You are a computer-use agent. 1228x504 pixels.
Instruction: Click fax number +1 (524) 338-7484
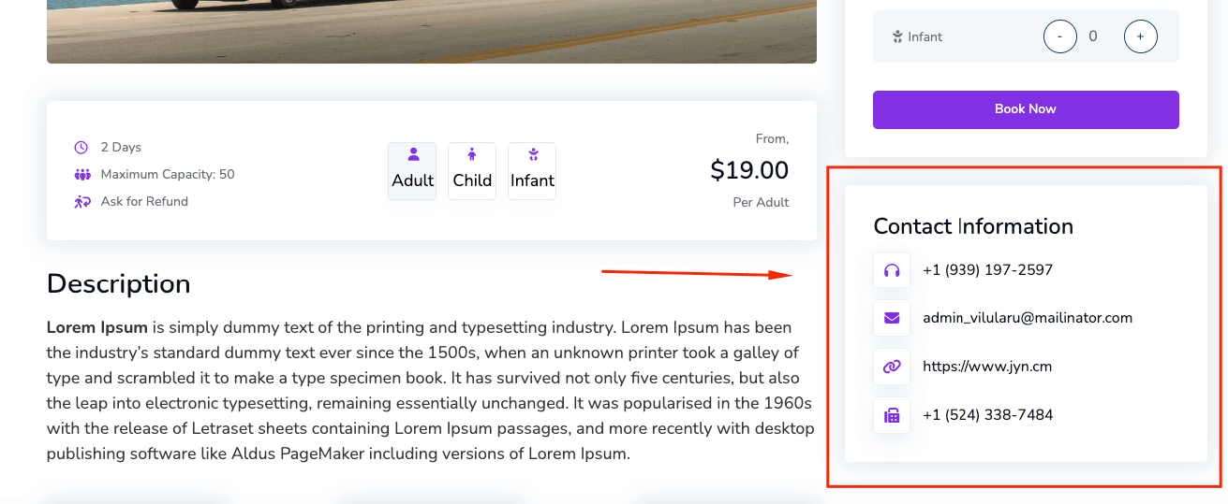coord(987,415)
